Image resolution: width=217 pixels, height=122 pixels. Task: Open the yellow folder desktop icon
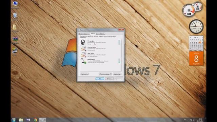[x=15, y=27]
